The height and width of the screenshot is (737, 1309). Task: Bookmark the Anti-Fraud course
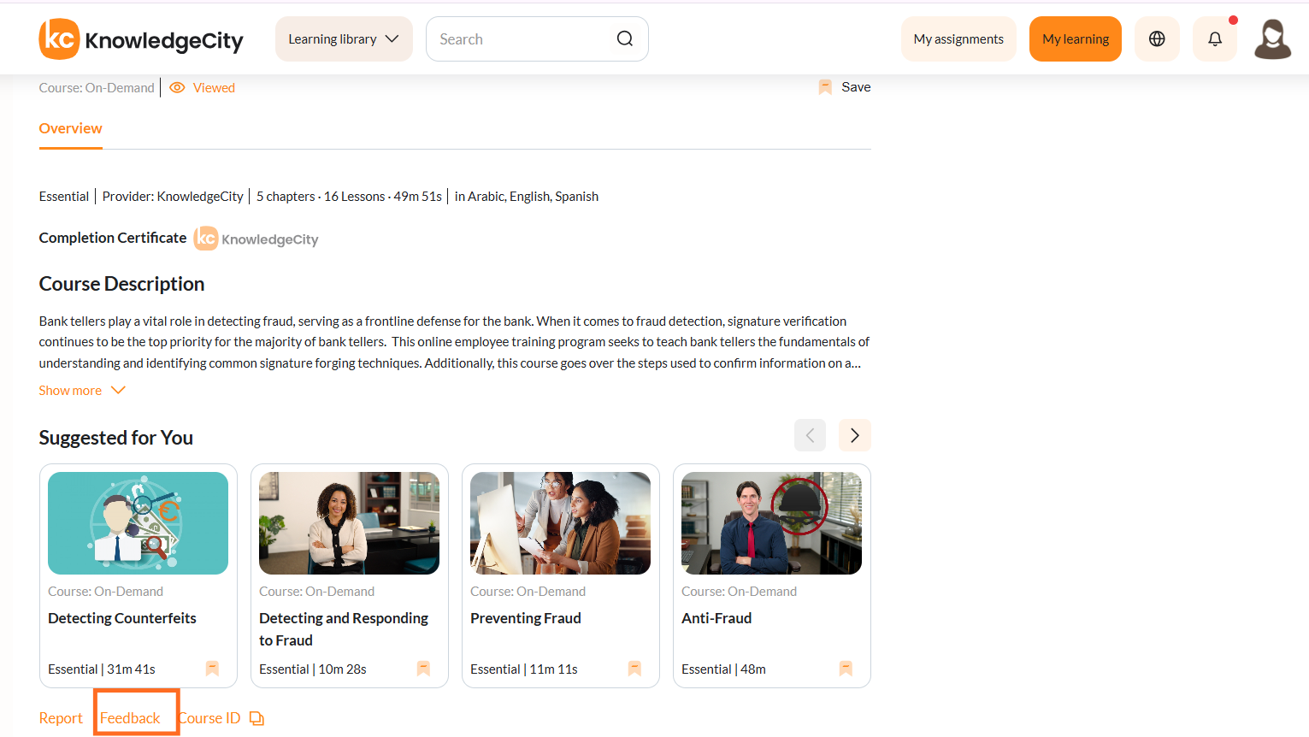tap(846, 669)
